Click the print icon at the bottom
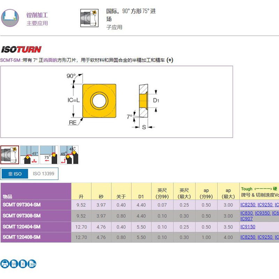The height and width of the screenshot is (279, 279). click(5, 264)
